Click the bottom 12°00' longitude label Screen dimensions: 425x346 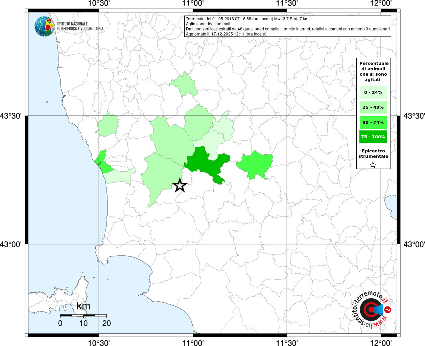pyautogui.click(x=381, y=343)
